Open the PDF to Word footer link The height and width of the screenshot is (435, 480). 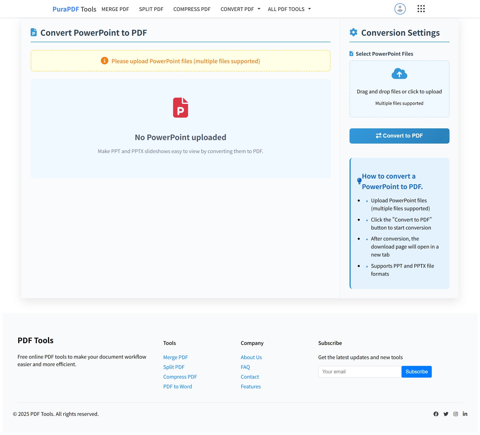(x=177, y=386)
